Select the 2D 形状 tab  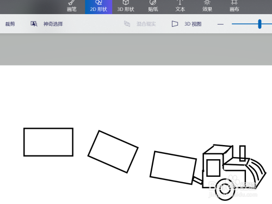tap(98, 7)
